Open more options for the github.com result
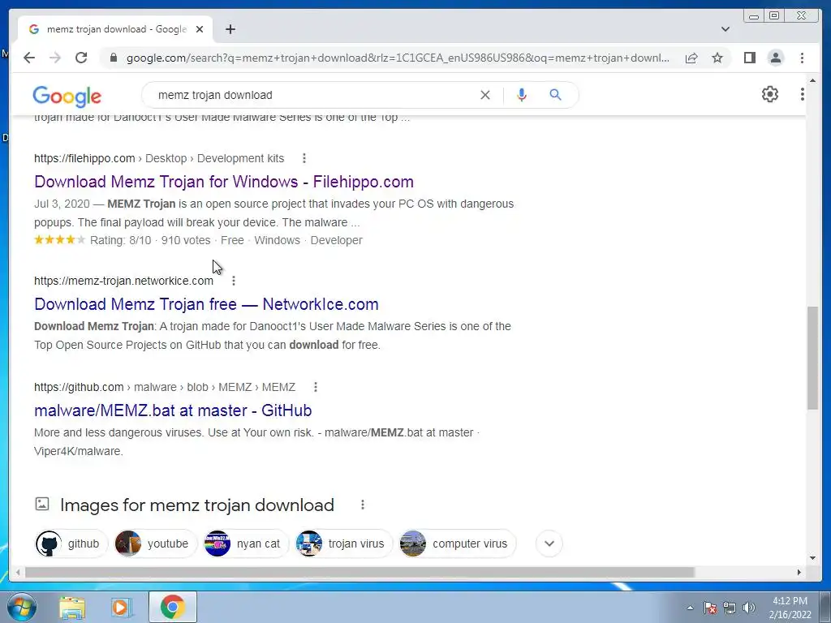 tap(316, 387)
